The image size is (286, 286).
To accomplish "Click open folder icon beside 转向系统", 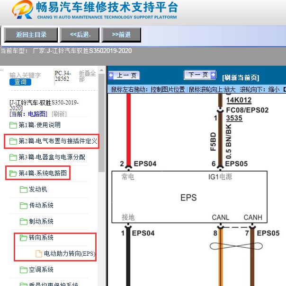I will (x=24, y=237).
